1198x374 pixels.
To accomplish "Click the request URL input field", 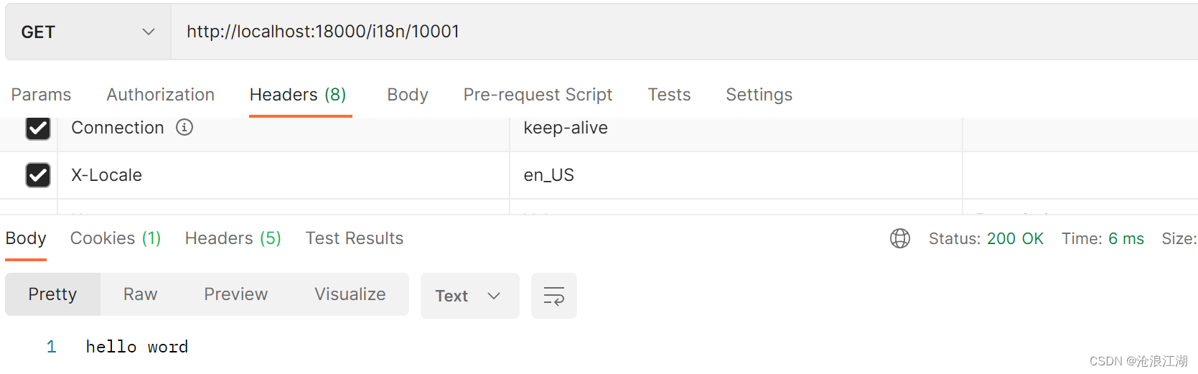I will [684, 32].
